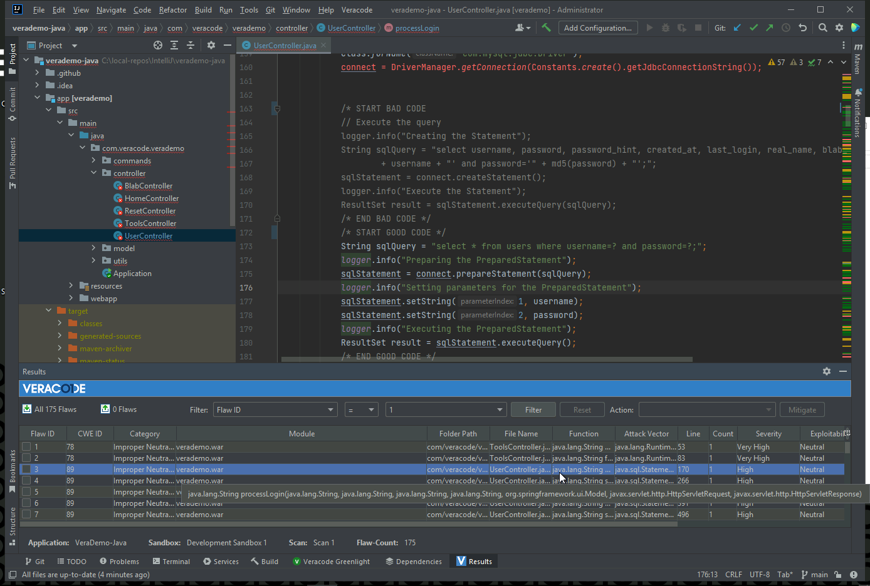Open Structure sidebar panel
The image size is (870, 586).
click(12, 527)
